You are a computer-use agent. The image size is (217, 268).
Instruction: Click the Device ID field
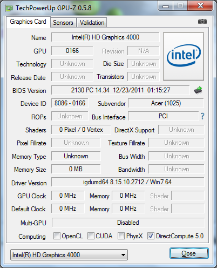[x=70, y=103]
